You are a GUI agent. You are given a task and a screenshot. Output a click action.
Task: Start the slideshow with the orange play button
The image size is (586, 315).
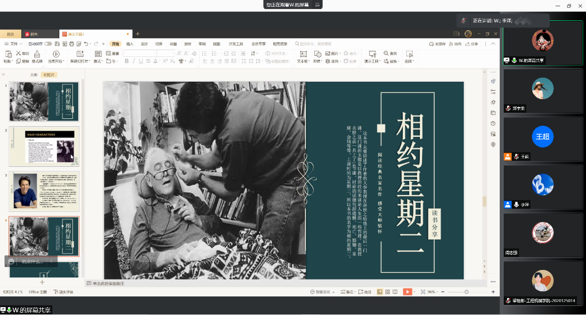click(407, 292)
